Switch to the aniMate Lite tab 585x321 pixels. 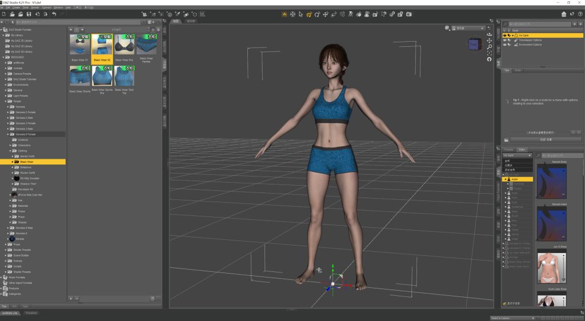click(10, 313)
